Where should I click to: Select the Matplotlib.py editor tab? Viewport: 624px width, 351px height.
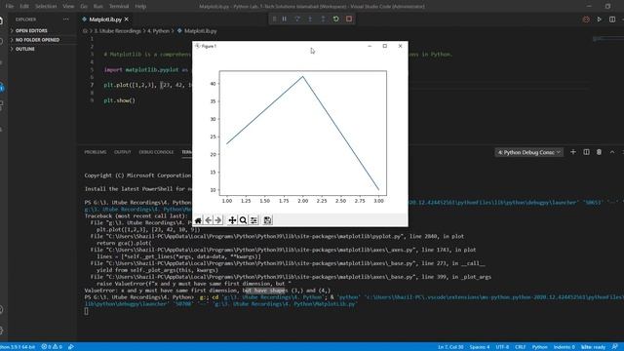coord(104,19)
